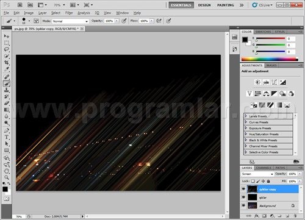Toggle lock position
Viewport: 305px width, 220px height.
(x=263, y=181)
